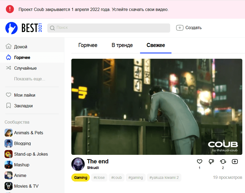Expand Показать еще... in sidebar

(30, 79)
